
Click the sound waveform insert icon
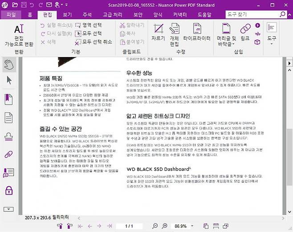tap(257, 34)
